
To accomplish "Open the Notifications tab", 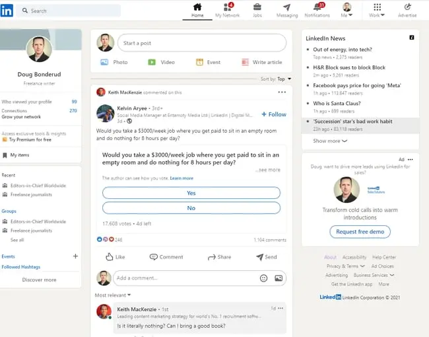I will point(317,11).
